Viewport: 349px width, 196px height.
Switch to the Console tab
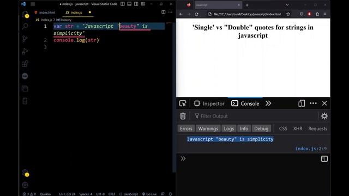(x=245, y=103)
